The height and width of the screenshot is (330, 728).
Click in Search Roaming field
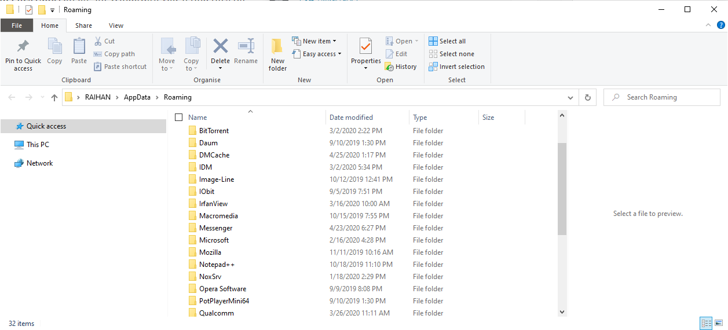(x=662, y=97)
